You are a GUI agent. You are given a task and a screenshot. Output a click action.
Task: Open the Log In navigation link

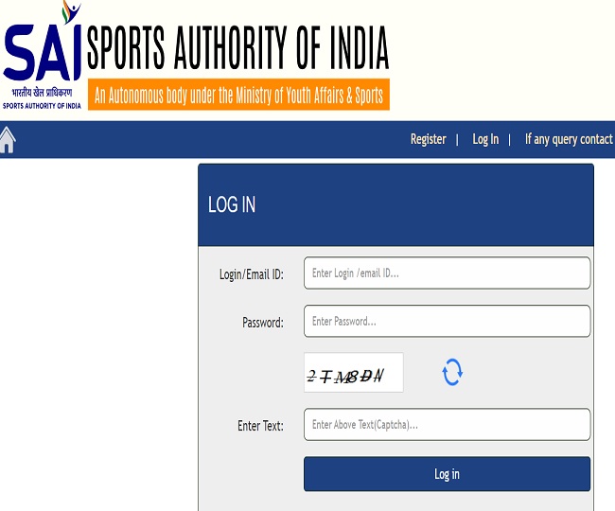485,139
